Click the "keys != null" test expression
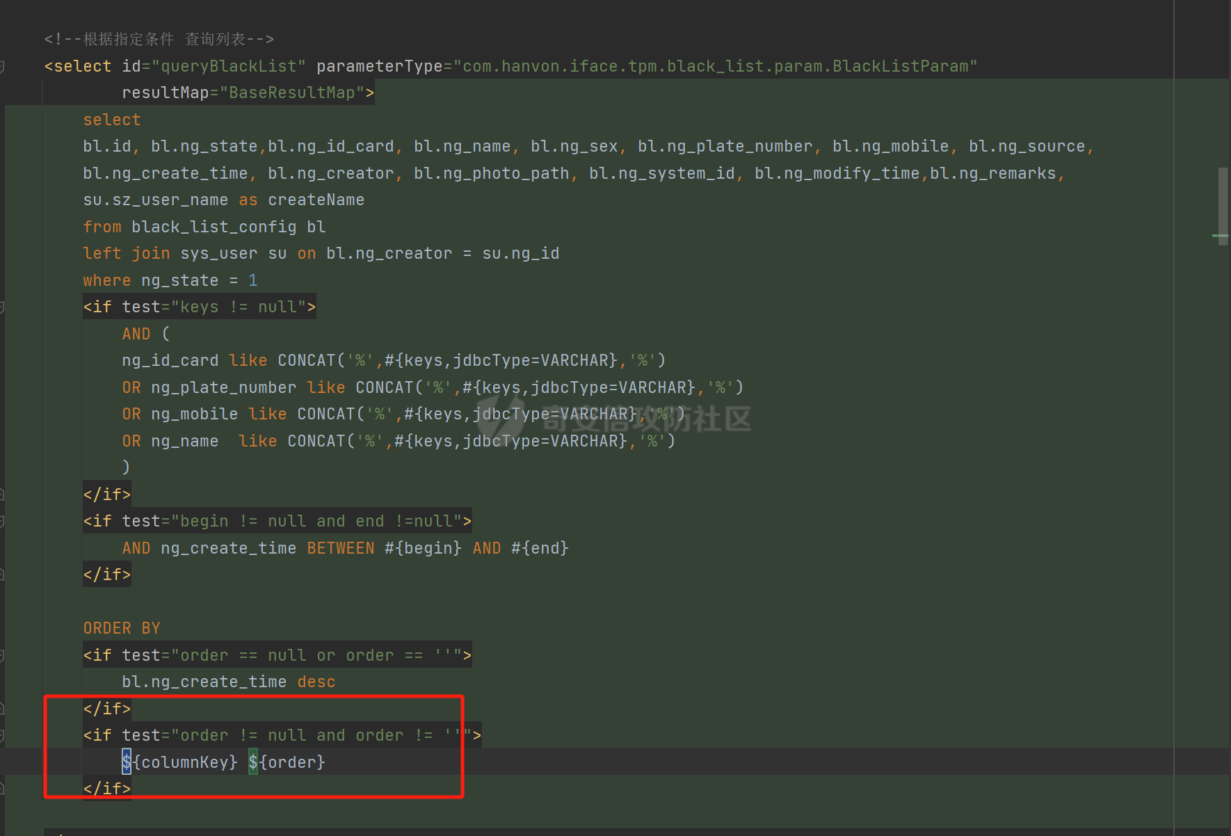Screen dimensions: 1231x836 click(x=239, y=307)
